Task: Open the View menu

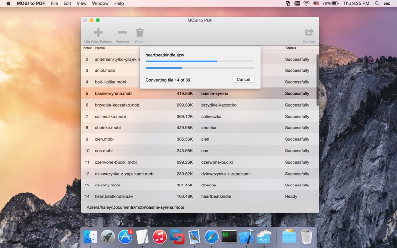Action: point(81,3)
